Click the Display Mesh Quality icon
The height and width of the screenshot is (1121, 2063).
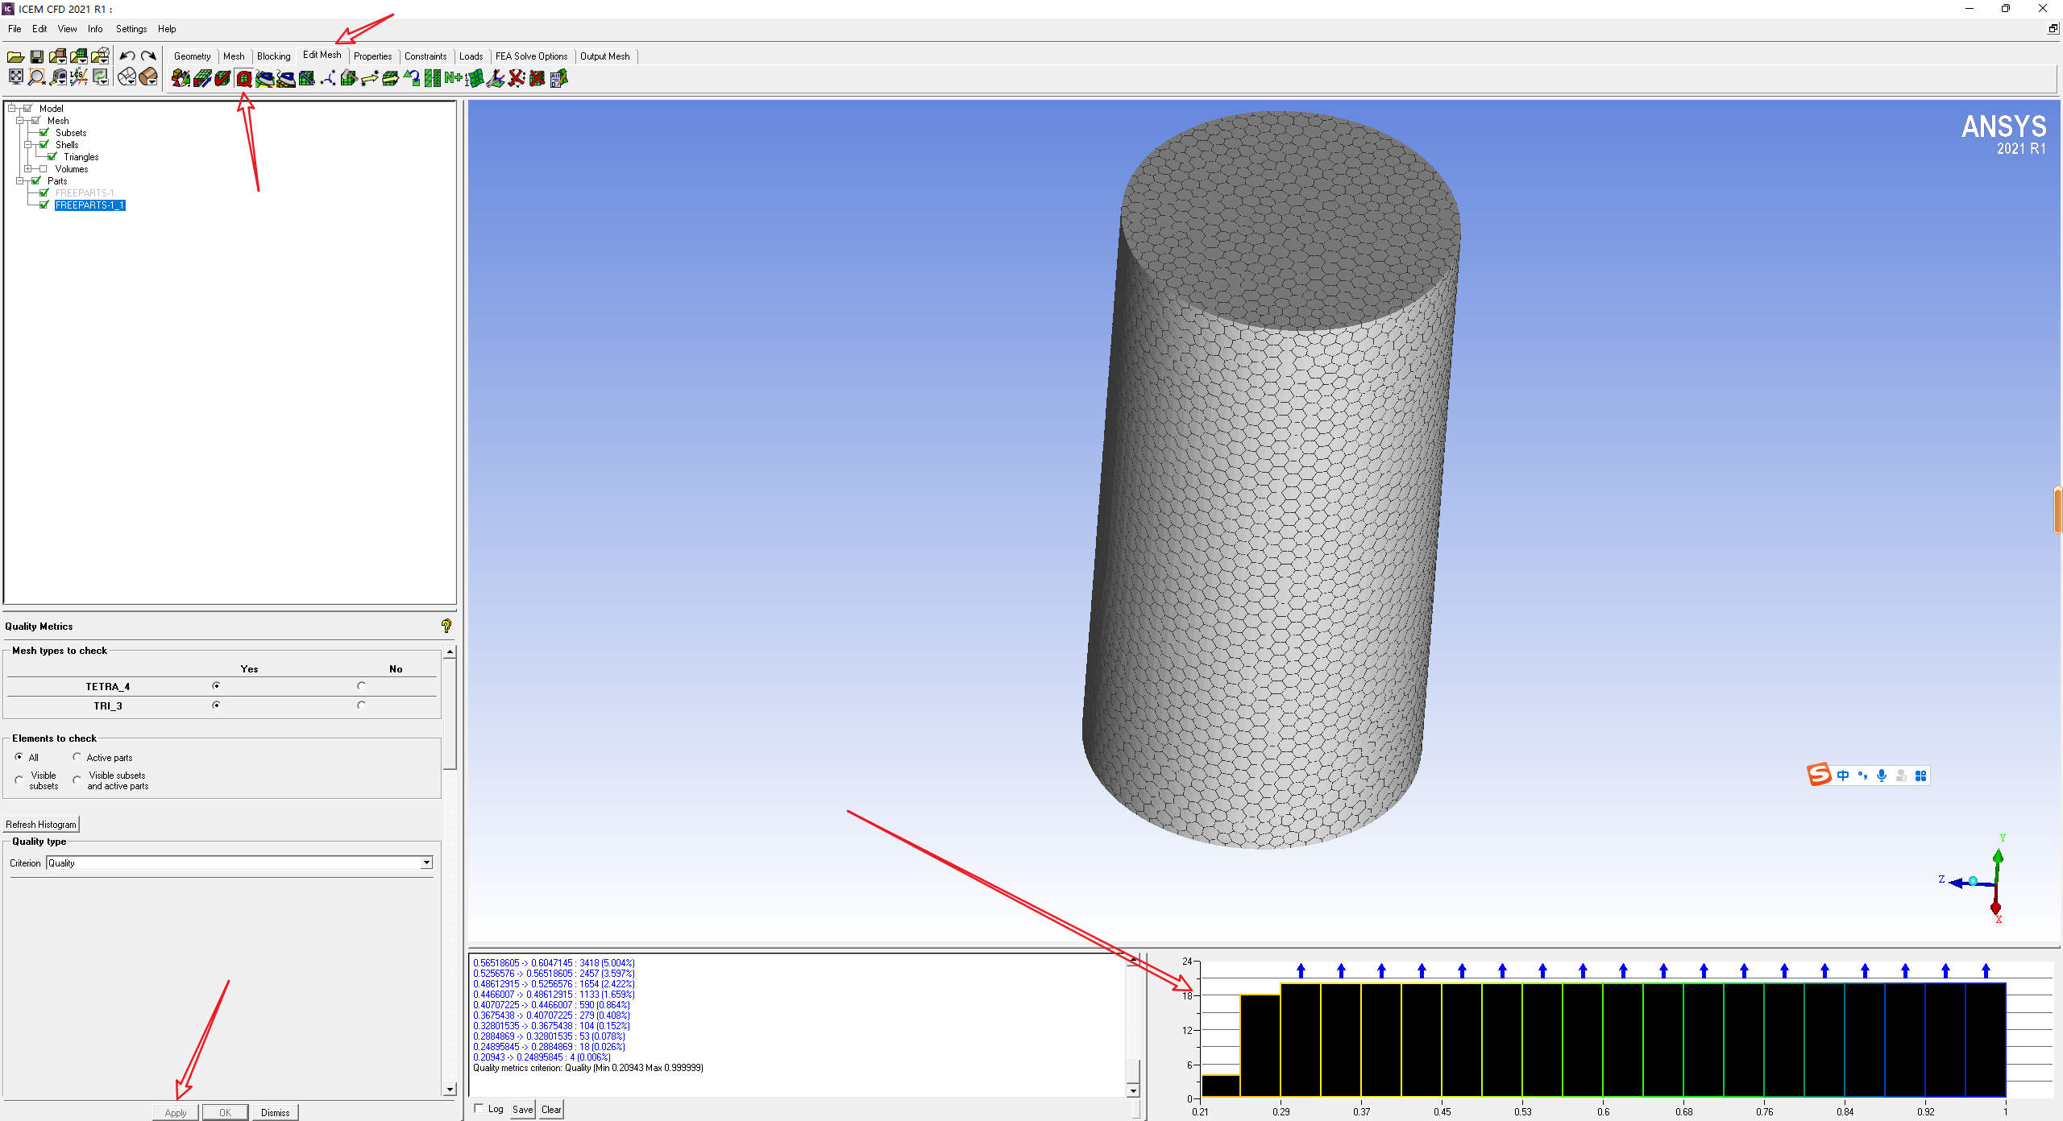pyautogui.click(x=243, y=78)
